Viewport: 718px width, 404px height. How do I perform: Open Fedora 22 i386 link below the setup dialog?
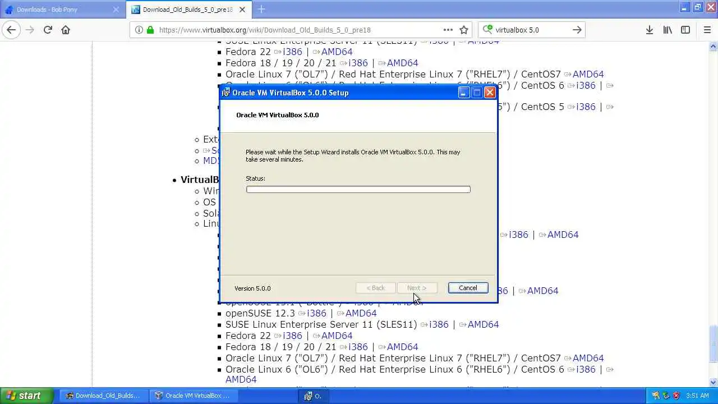(292, 336)
